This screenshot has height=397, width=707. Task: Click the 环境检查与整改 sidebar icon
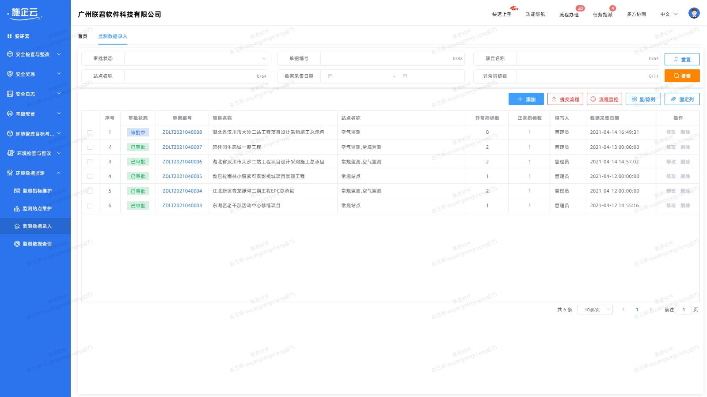11,153
